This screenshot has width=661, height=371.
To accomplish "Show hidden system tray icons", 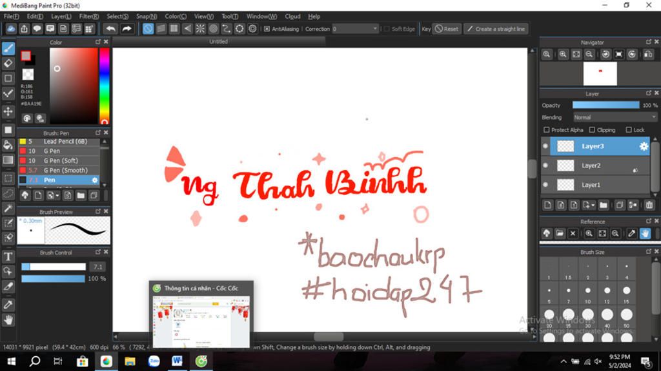I will point(563,361).
